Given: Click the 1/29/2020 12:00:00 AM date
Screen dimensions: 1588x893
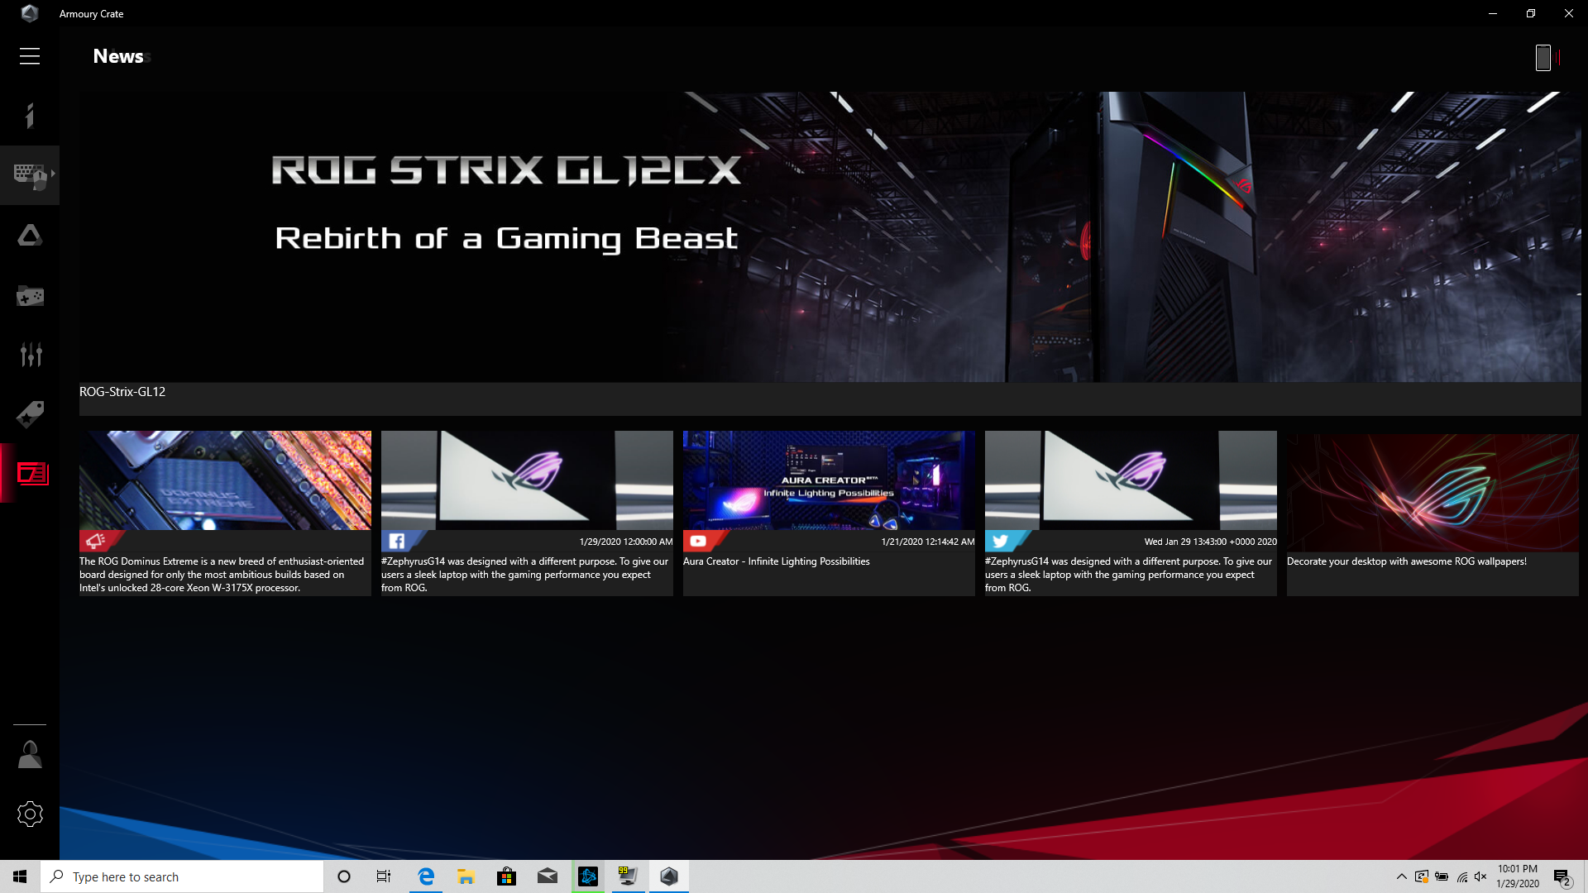Looking at the screenshot, I should 626,542.
